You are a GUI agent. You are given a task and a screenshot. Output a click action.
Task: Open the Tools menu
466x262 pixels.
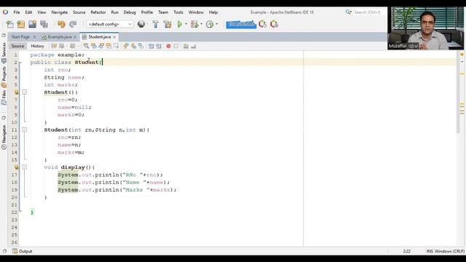coord(178,12)
